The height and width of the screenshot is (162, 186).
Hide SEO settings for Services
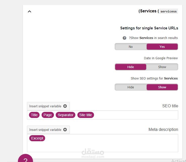pyautogui.click(x=131, y=87)
